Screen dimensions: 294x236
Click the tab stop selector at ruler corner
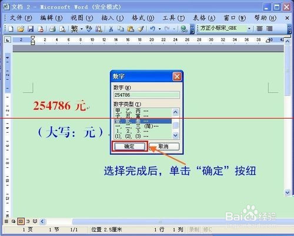tap(8, 40)
